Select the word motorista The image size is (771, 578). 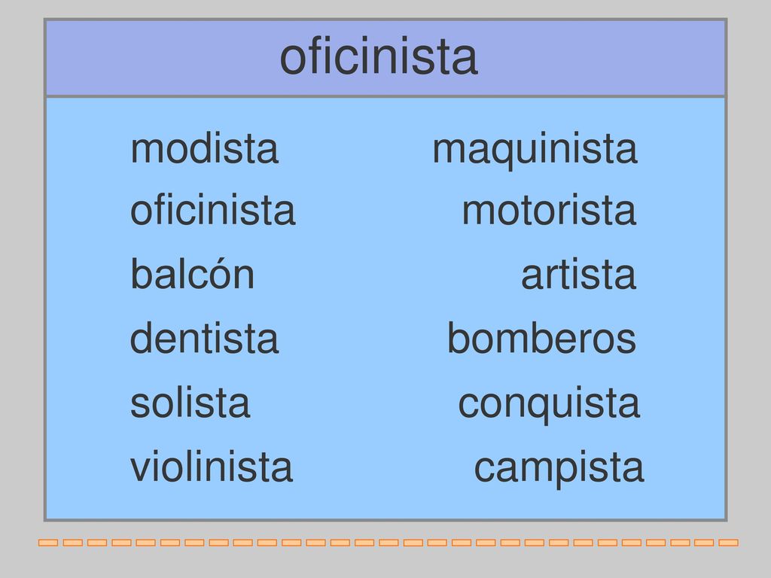(x=549, y=211)
